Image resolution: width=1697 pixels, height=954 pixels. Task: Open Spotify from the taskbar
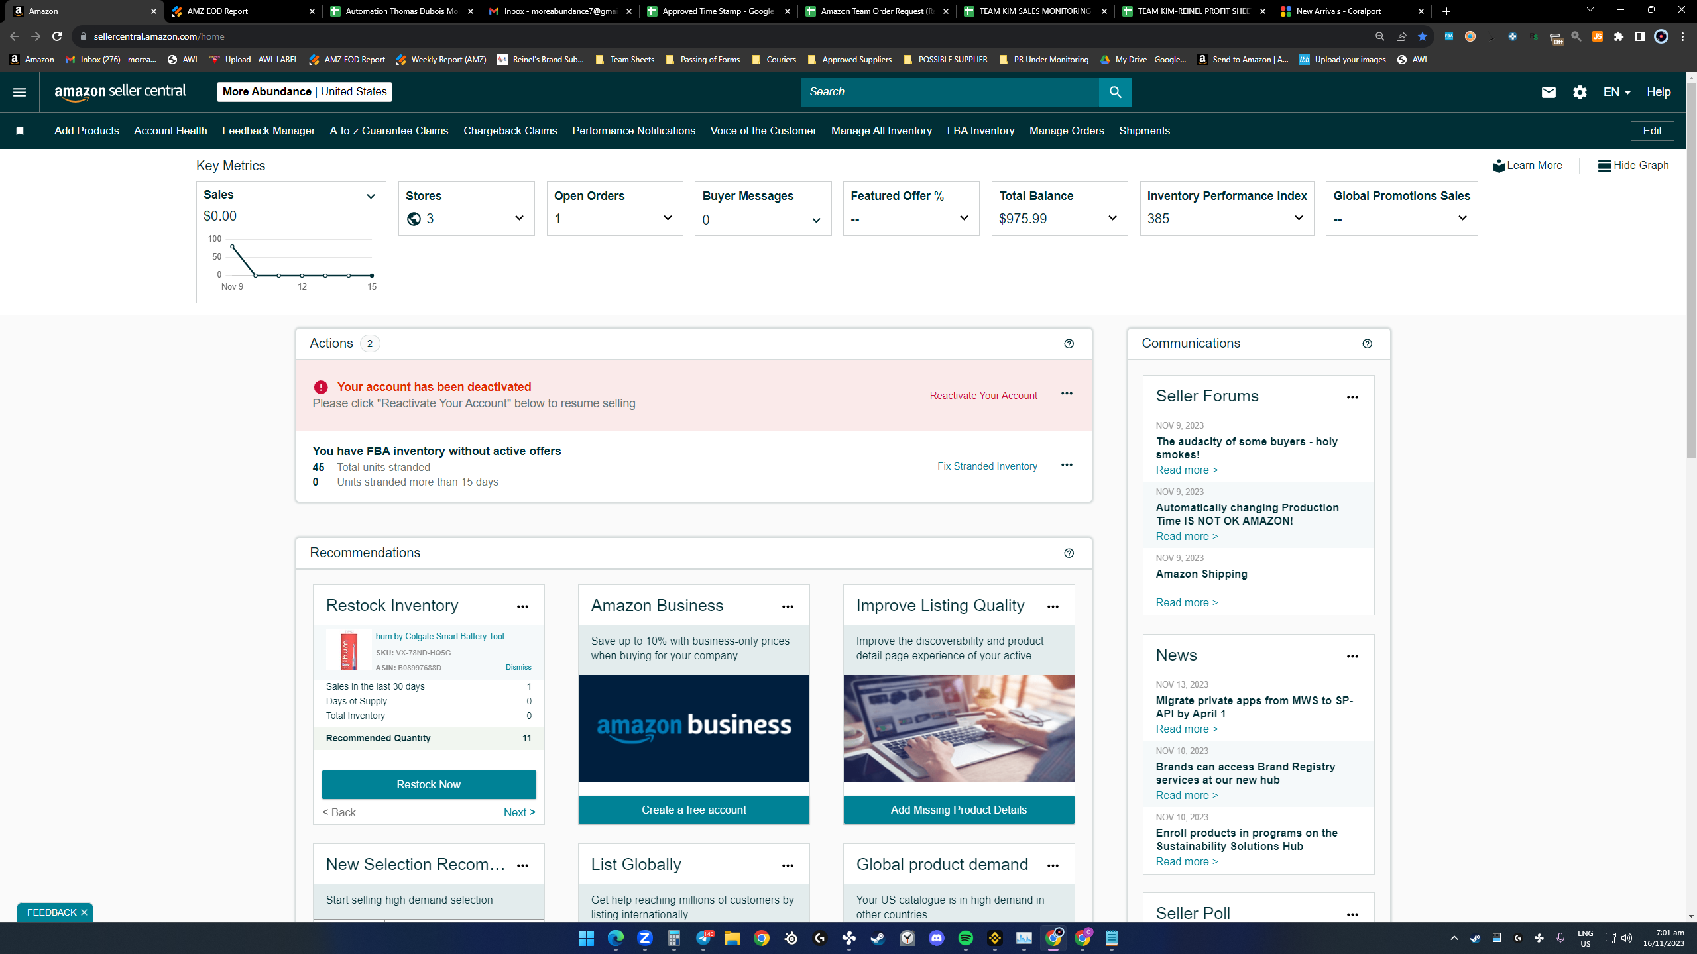(x=965, y=938)
